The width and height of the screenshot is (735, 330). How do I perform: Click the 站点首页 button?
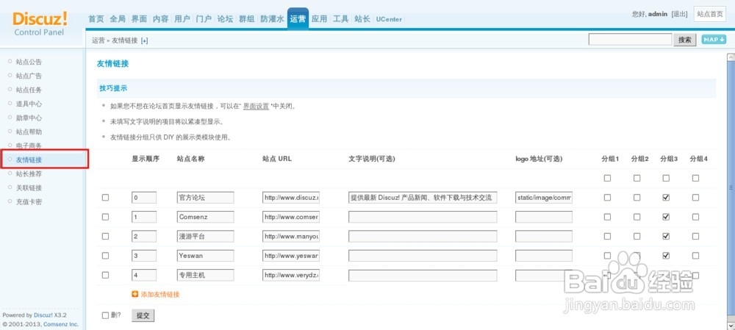coord(710,14)
